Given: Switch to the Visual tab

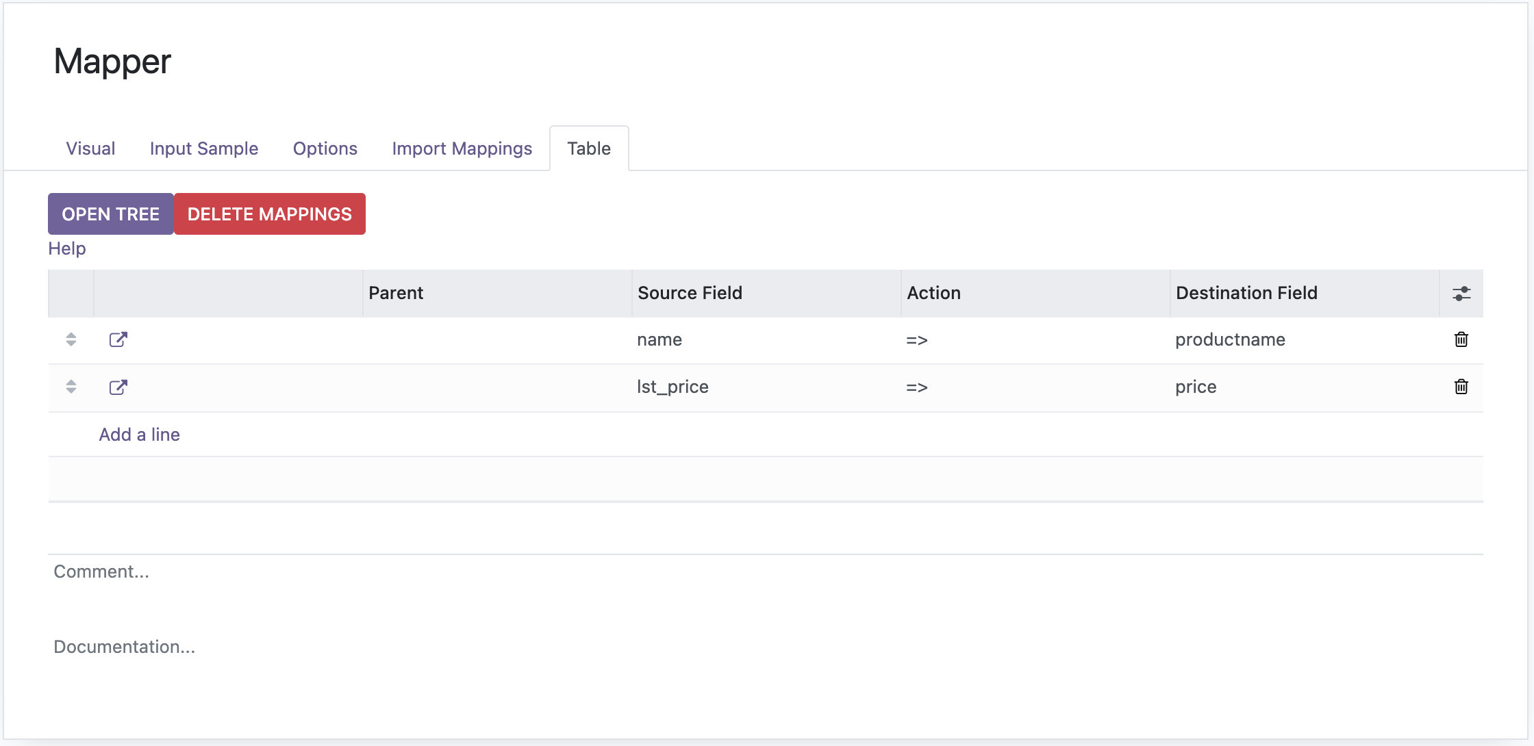Looking at the screenshot, I should click(90, 149).
